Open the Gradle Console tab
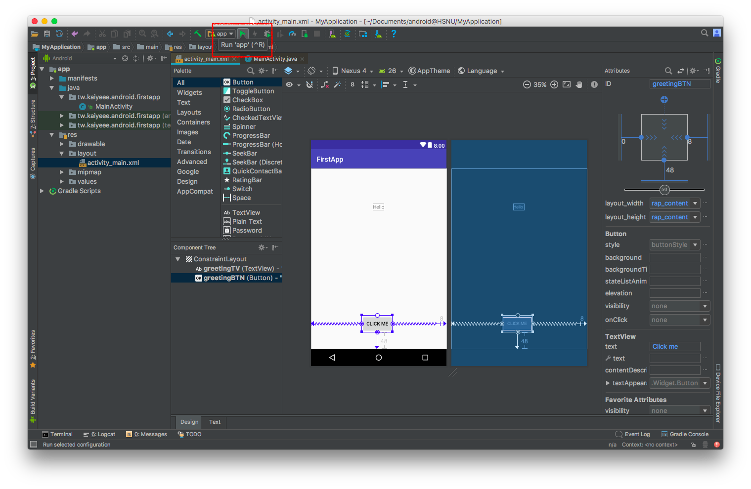 click(685, 434)
